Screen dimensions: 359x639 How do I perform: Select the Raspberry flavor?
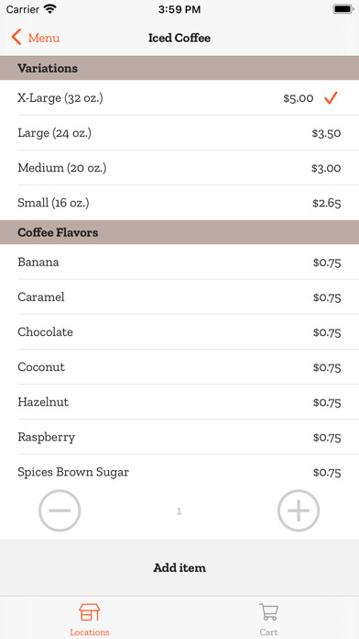pyautogui.click(x=179, y=437)
